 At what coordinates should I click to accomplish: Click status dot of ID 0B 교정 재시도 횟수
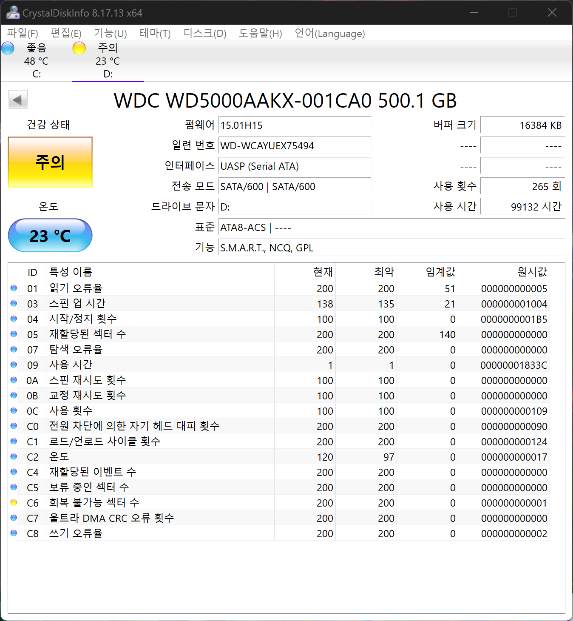click(14, 395)
